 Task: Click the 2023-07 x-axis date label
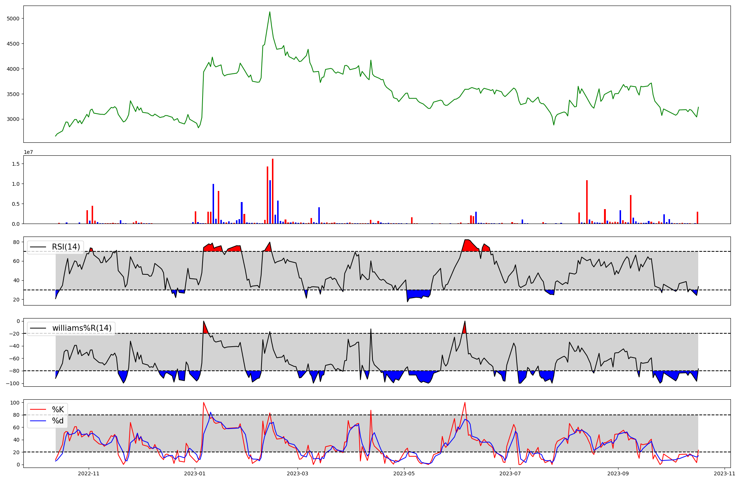pyautogui.click(x=510, y=473)
